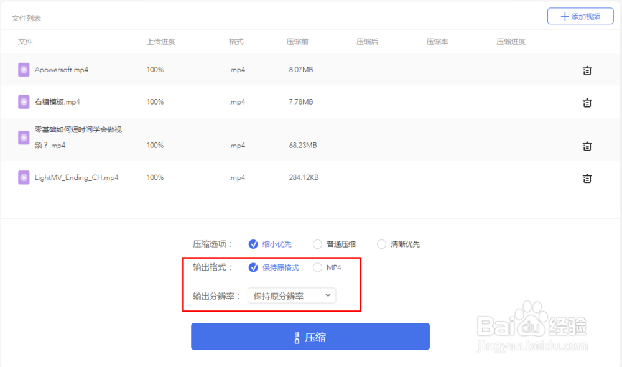Click the video icon next to Apowersoft.mp4

pos(24,70)
